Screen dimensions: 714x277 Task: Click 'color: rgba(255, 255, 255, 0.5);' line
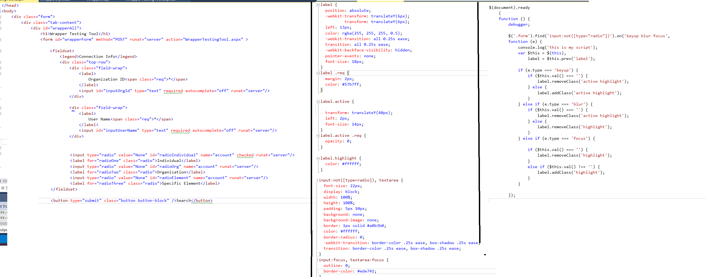[x=364, y=33]
